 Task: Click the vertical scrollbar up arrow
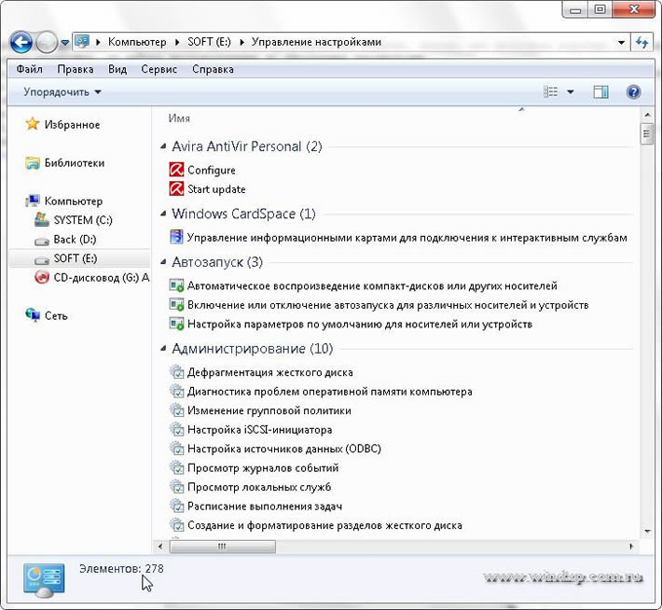click(647, 115)
